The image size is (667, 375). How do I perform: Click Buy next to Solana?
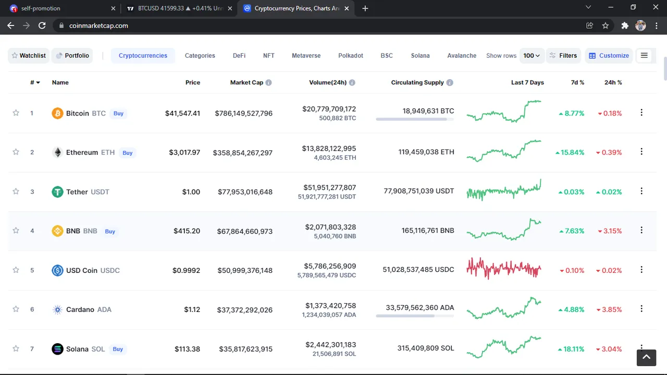(x=118, y=349)
